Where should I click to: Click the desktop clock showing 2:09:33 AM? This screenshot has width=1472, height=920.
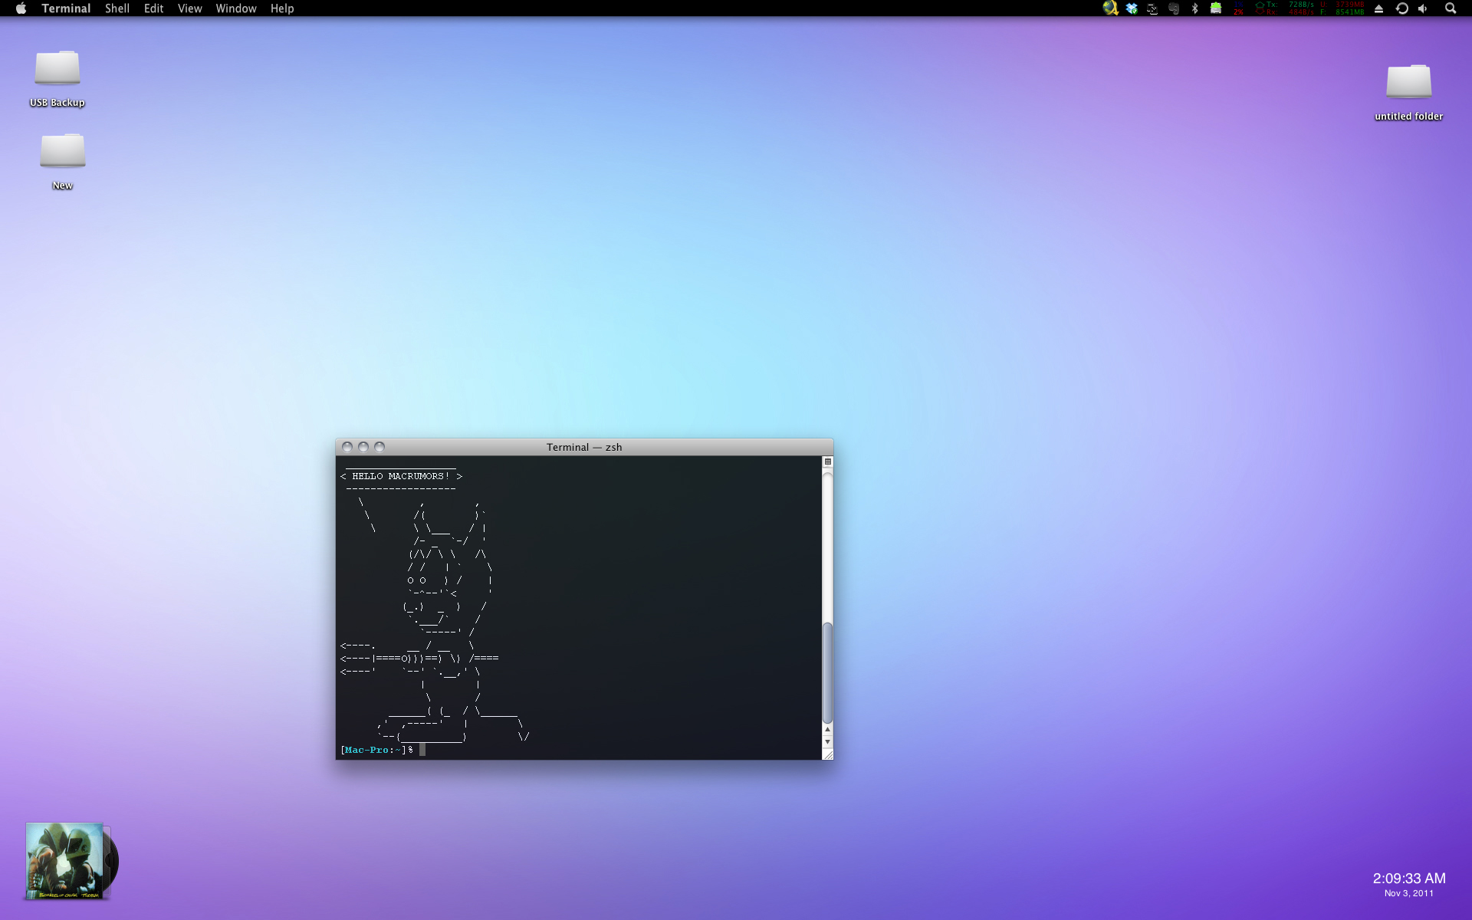tap(1409, 878)
